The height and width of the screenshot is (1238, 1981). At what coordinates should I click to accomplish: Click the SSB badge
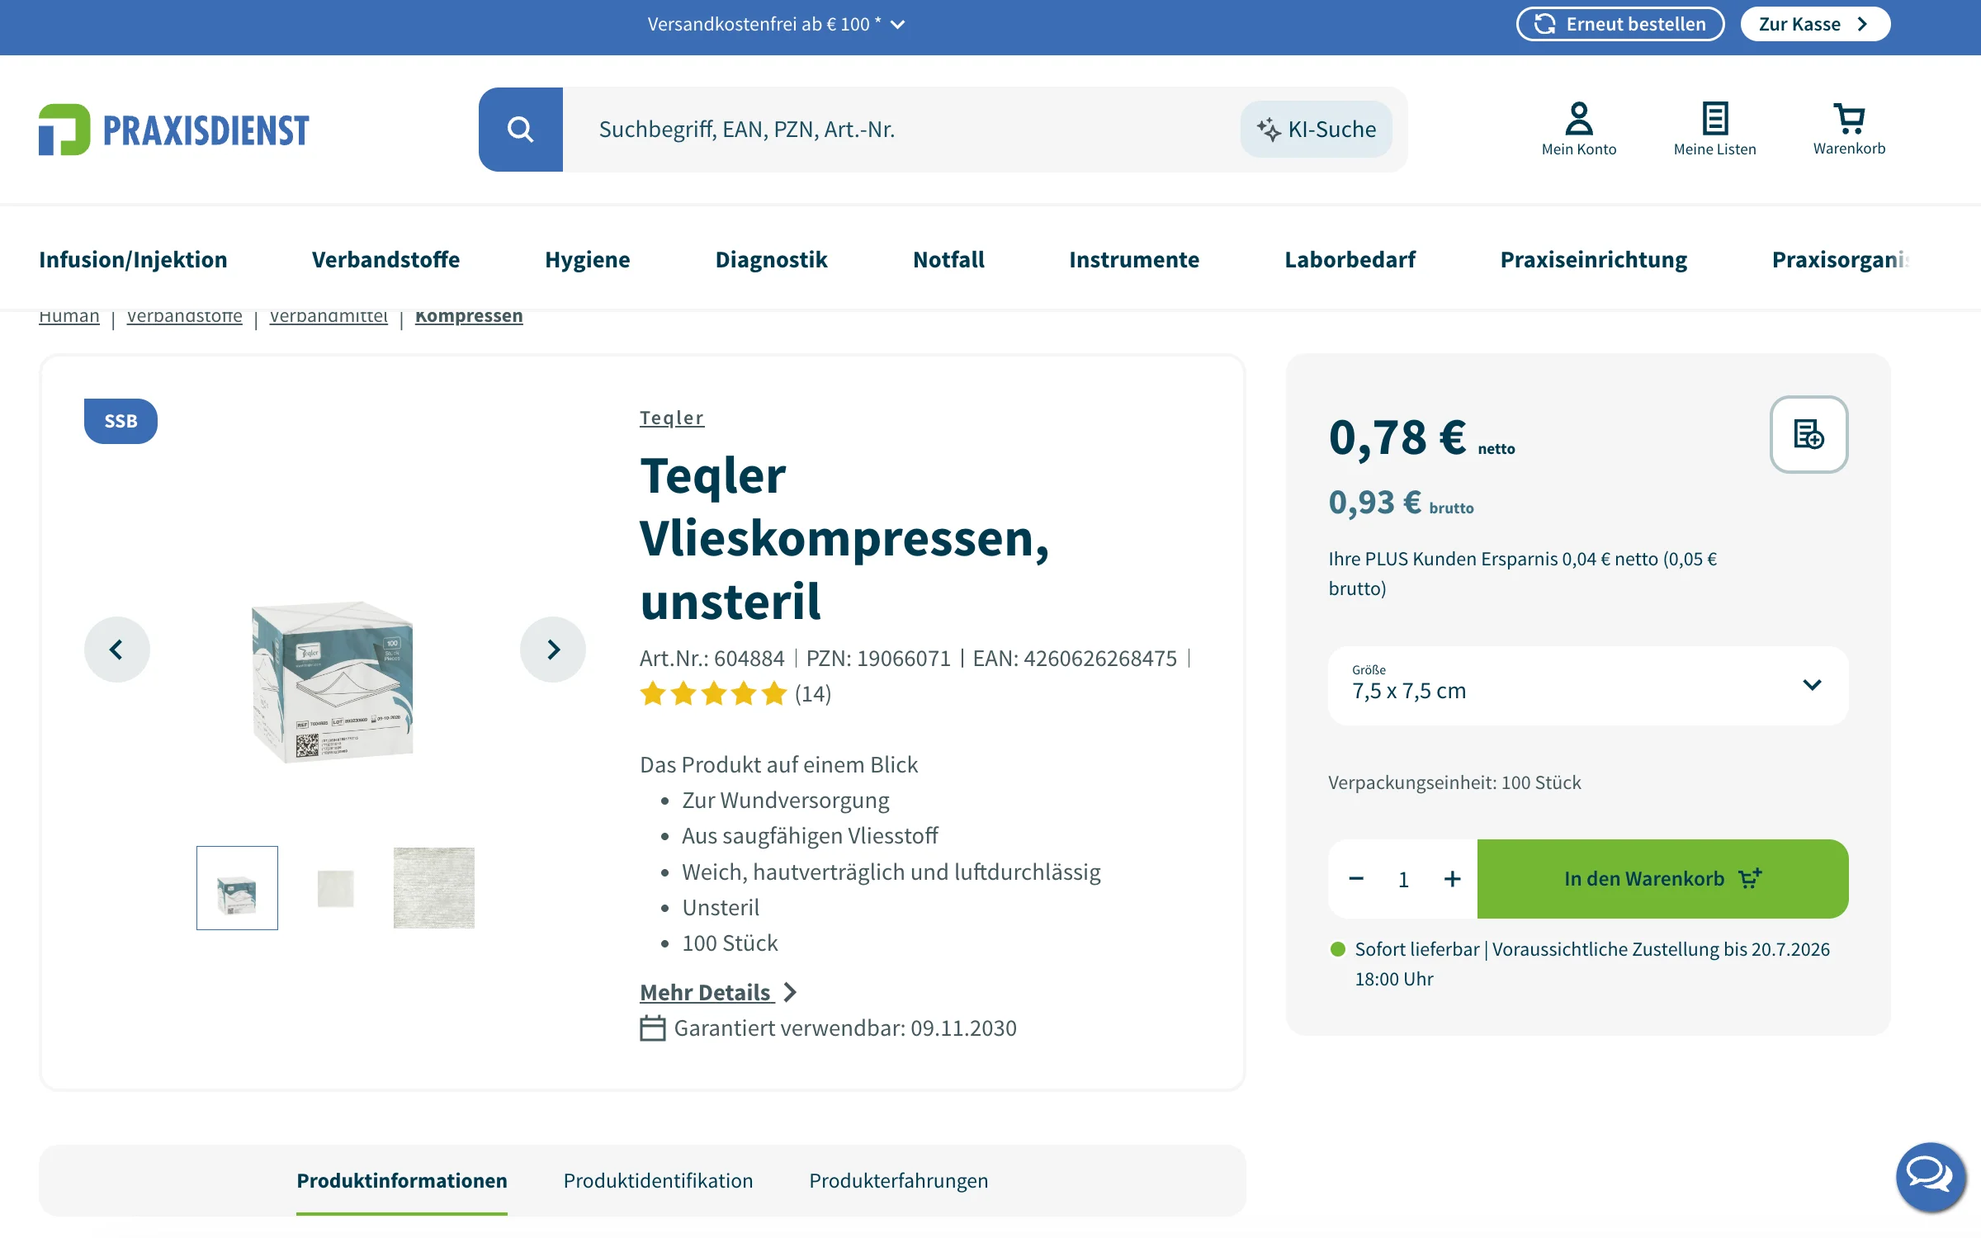click(121, 421)
